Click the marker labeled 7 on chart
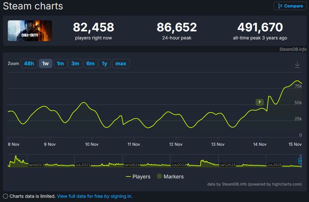Image resolution: width=309 pixels, height=202 pixels. (259, 102)
